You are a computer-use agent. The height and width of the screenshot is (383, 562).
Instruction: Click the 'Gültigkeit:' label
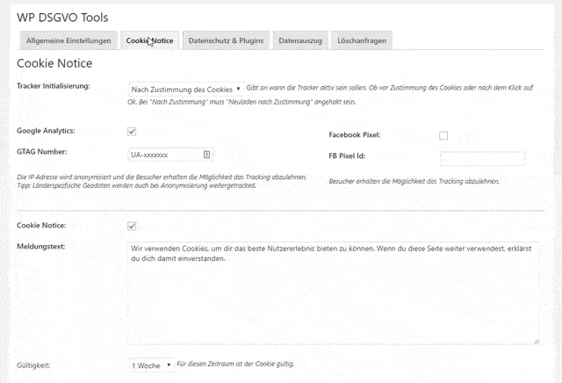coord(33,365)
